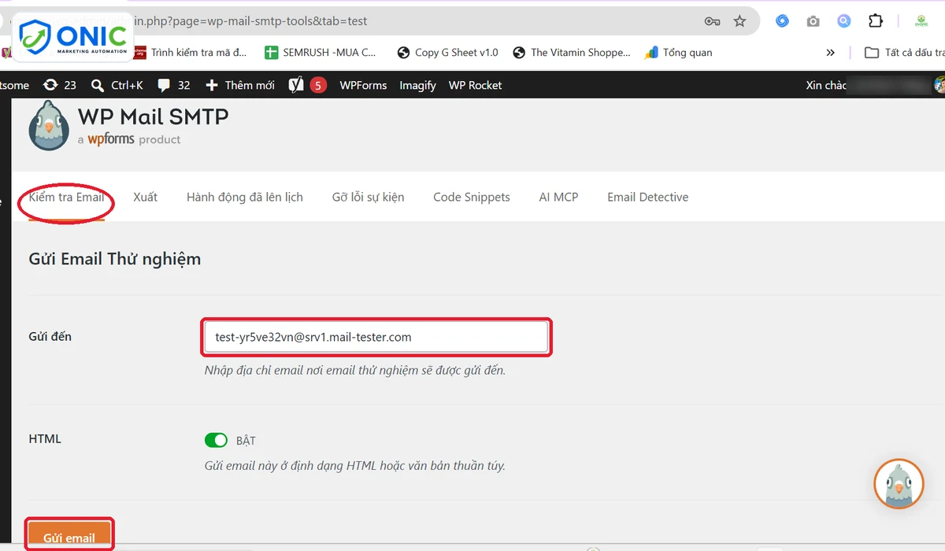Open the pigeon help chat bubble
The height and width of the screenshot is (551, 945).
[x=899, y=483]
